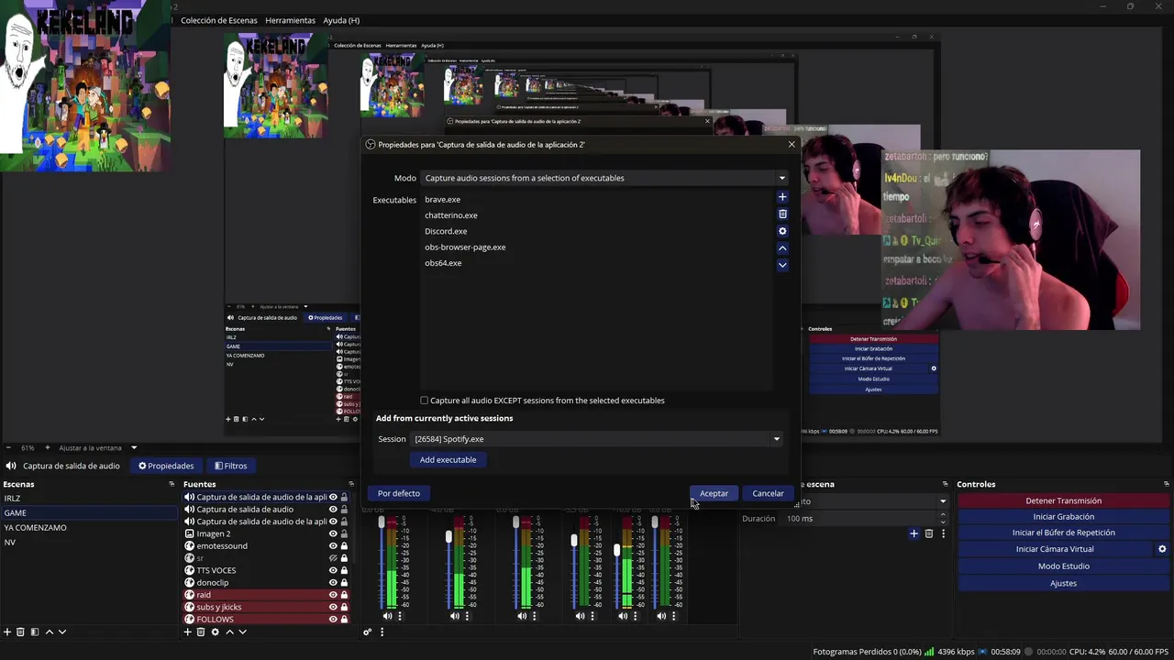1174x660 pixels.
Task: Open options menu of -10.0 dB channel
Action: click(x=636, y=616)
